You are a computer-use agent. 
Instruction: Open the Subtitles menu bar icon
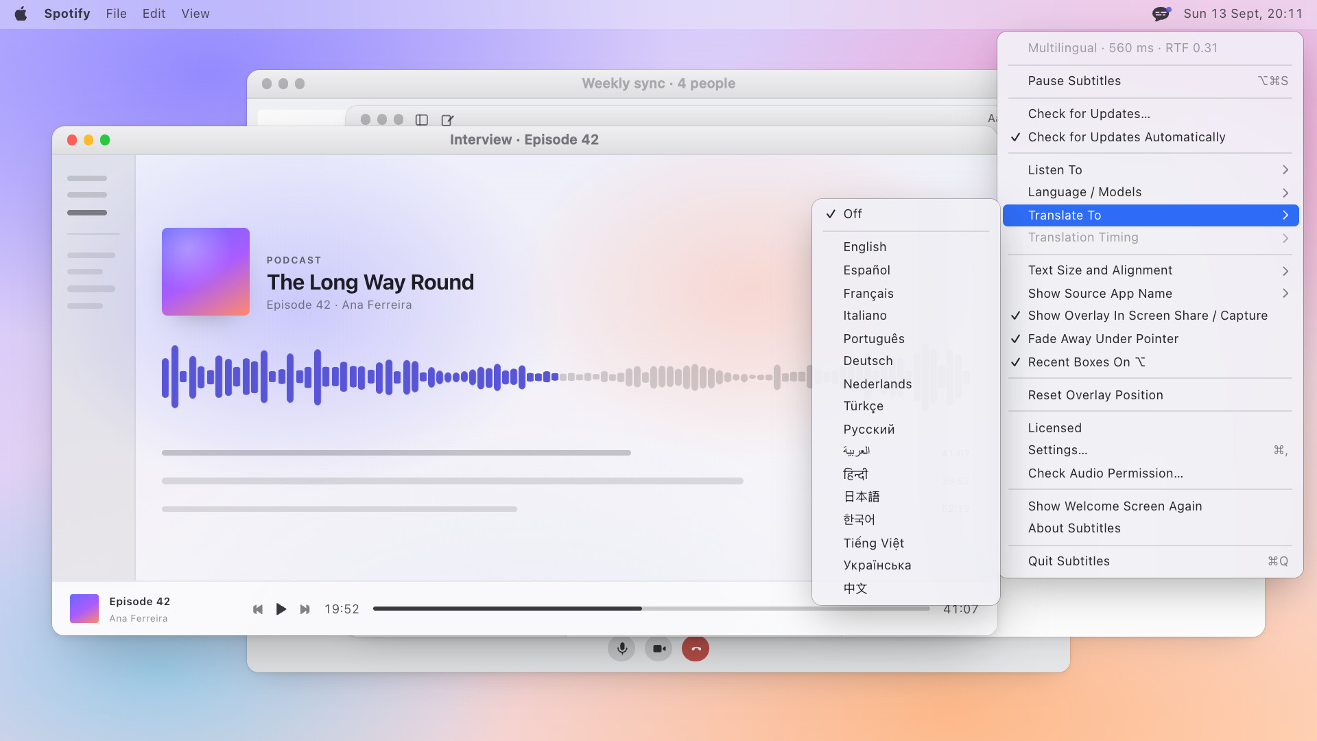1161,14
